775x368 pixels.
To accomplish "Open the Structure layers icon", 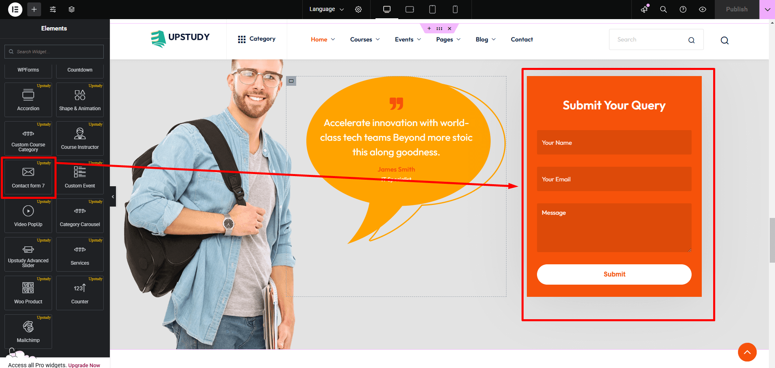I will point(72,9).
